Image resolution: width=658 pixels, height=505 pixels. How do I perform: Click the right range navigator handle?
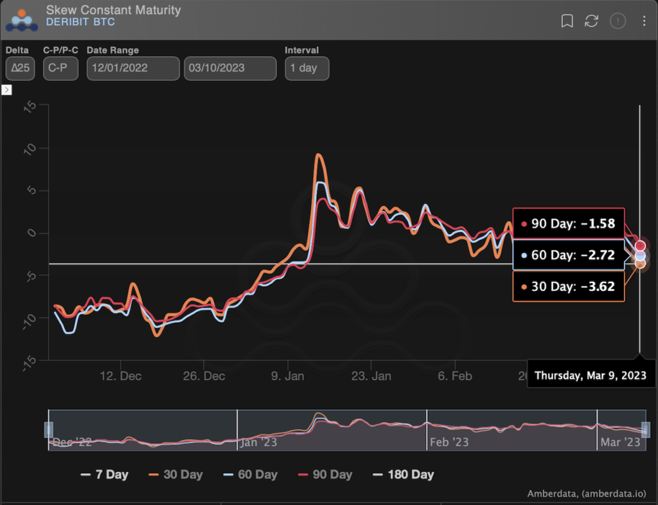click(x=646, y=430)
